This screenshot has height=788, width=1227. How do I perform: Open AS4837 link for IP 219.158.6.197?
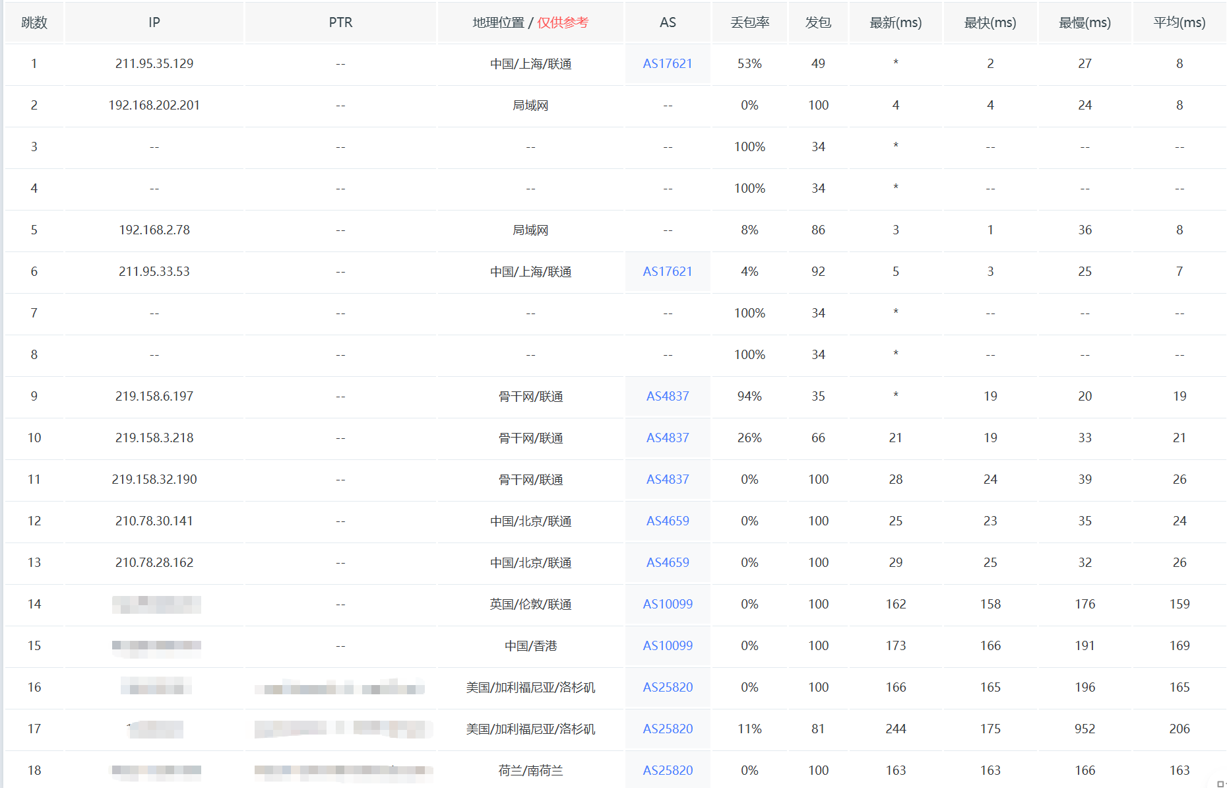click(x=668, y=396)
